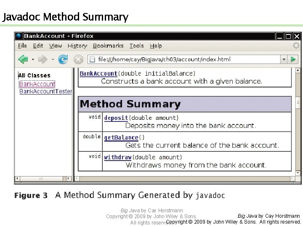This screenshot has height=227, width=303.
Task: Close the Firefox window
Action: click(x=297, y=36)
